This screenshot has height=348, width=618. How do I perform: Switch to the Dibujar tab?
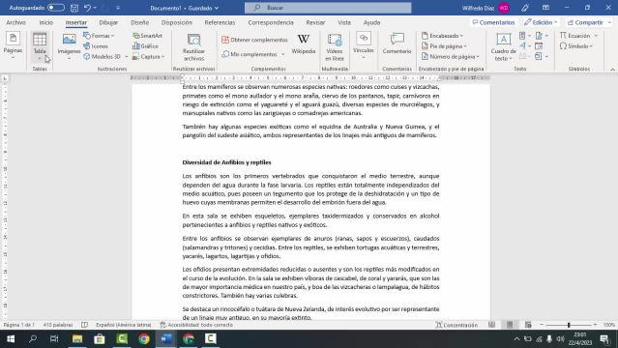click(x=108, y=22)
